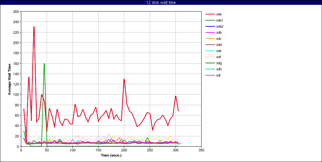Screen dimensions: 322x162
Task: Click the 160 tick label on y-axis
Action: pyautogui.click(x=16, y=63)
